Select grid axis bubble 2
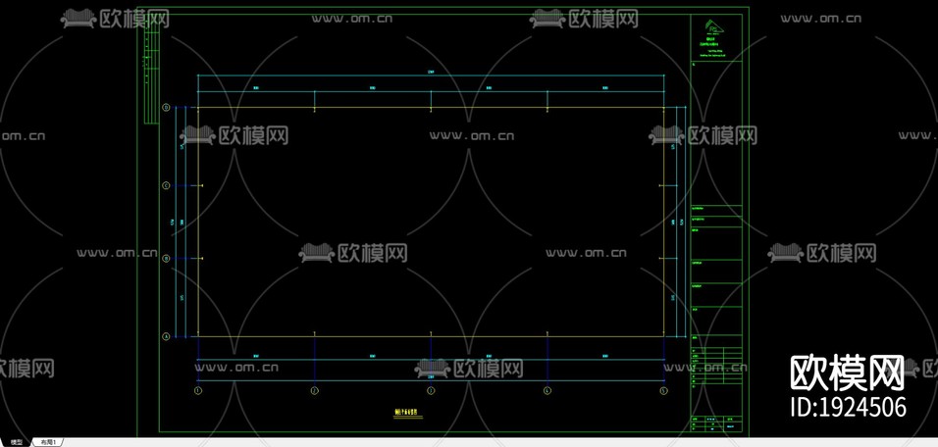This screenshot has width=938, height=447. tap(315, 391)
